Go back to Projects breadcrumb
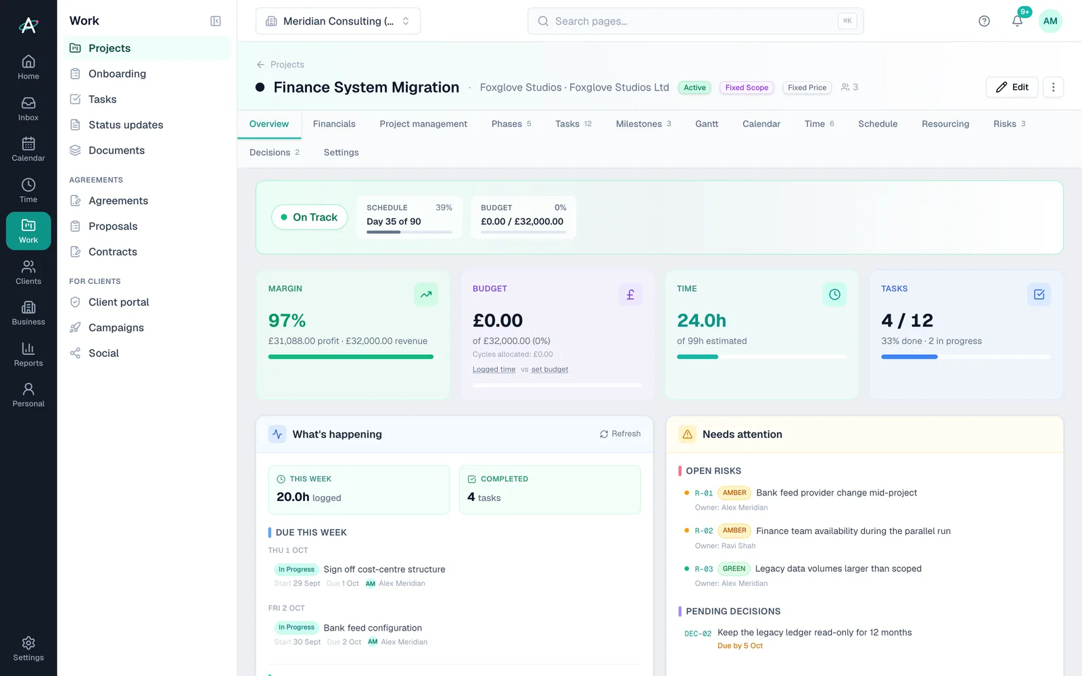The height and width of the screenshot is (676, 1082). click(280, 64)
